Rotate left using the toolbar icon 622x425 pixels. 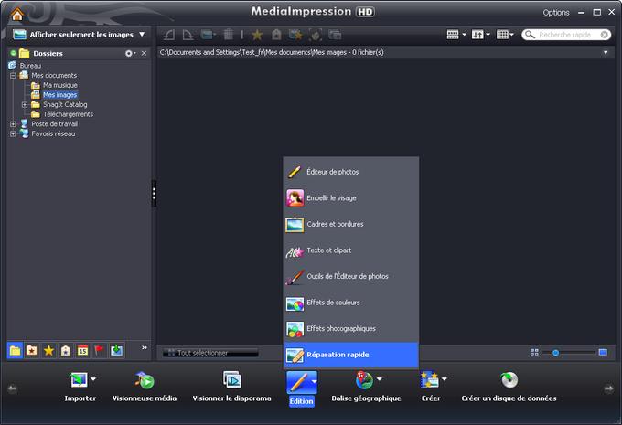click(169, 35)
